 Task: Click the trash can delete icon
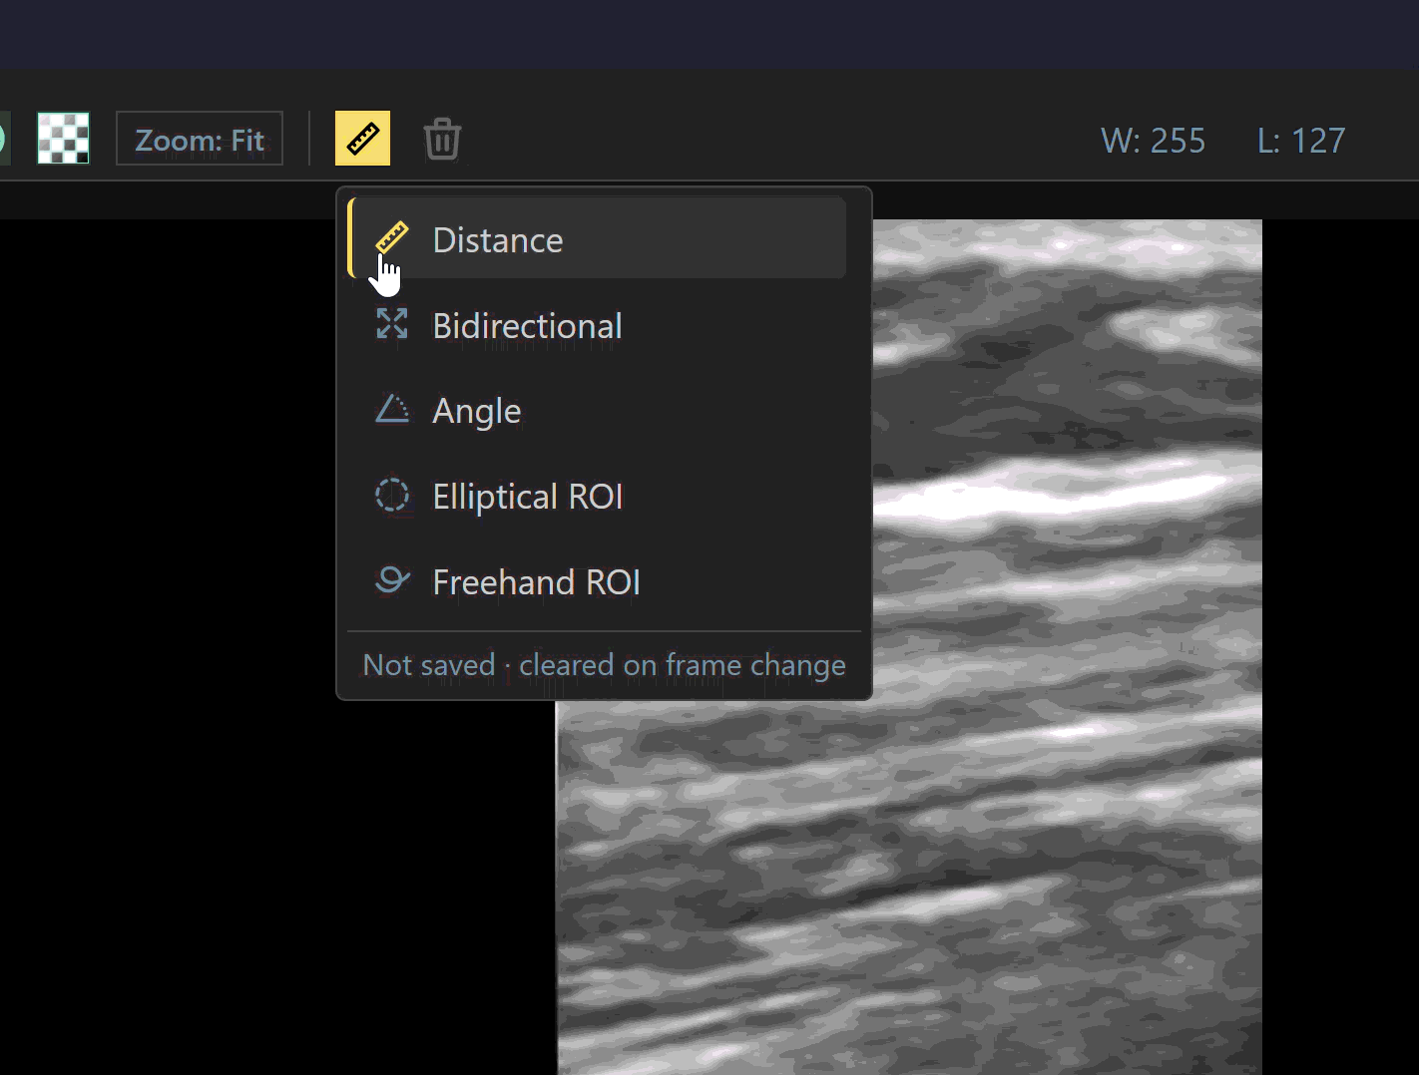pos(442,139)
